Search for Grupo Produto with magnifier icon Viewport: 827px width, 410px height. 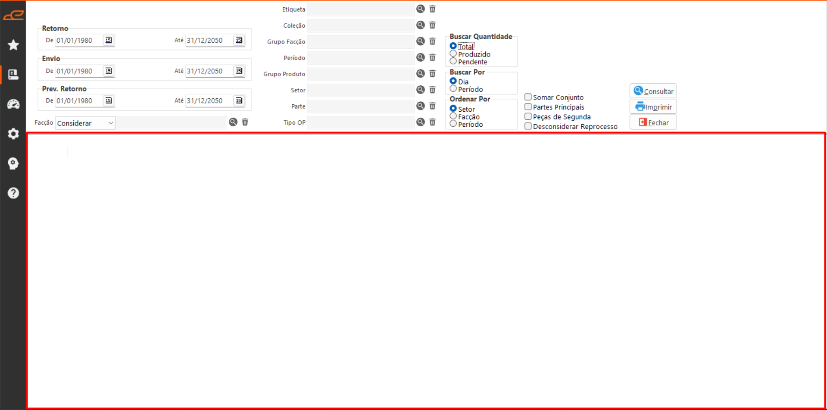(420, 74)
